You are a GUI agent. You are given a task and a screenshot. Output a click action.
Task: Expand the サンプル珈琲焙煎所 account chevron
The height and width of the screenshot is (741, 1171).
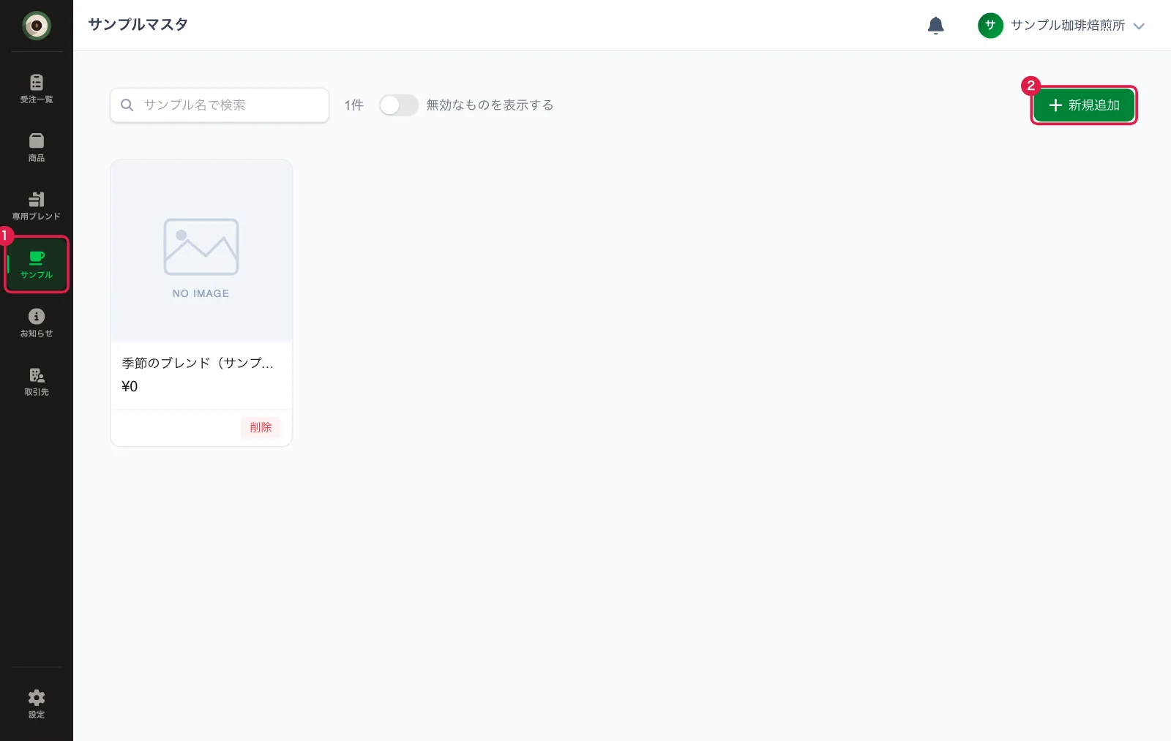click(x=1139, y=26)
